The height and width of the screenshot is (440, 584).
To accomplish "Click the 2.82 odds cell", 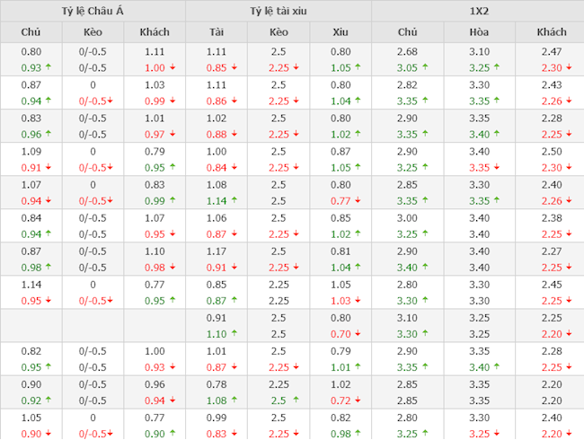I will 408,84.
